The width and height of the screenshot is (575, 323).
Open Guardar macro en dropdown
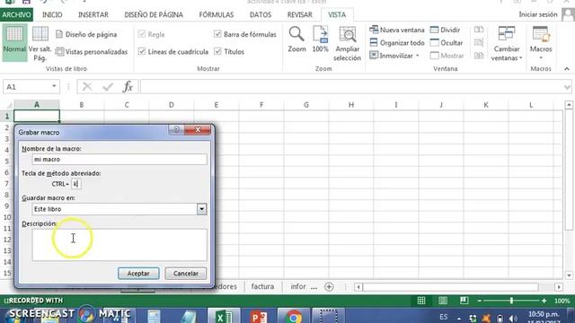tap(201, 209)
